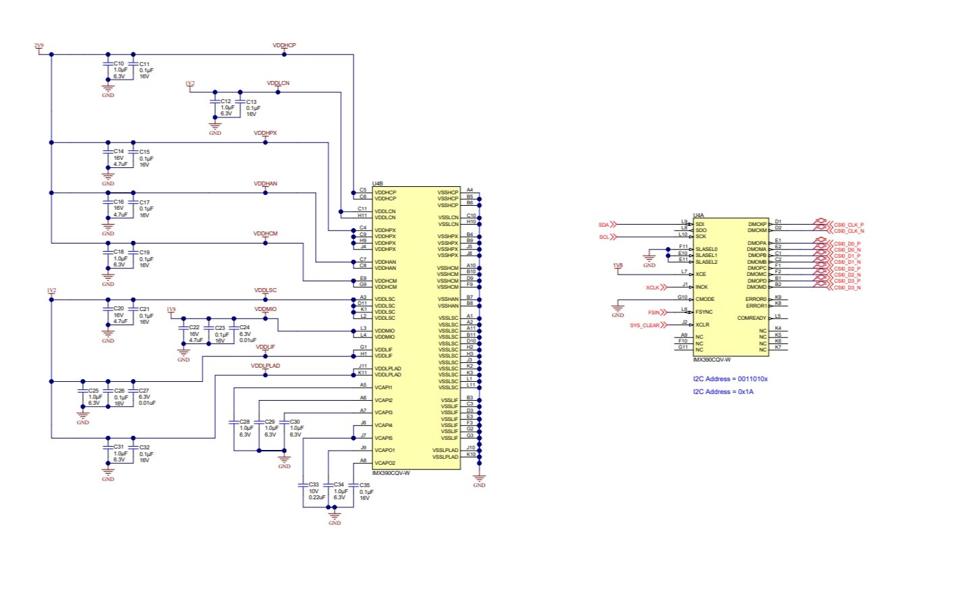Click the XCLR pin name on U4A
Viewport: 958px width, 589px height.
click(x=702, y=325)
